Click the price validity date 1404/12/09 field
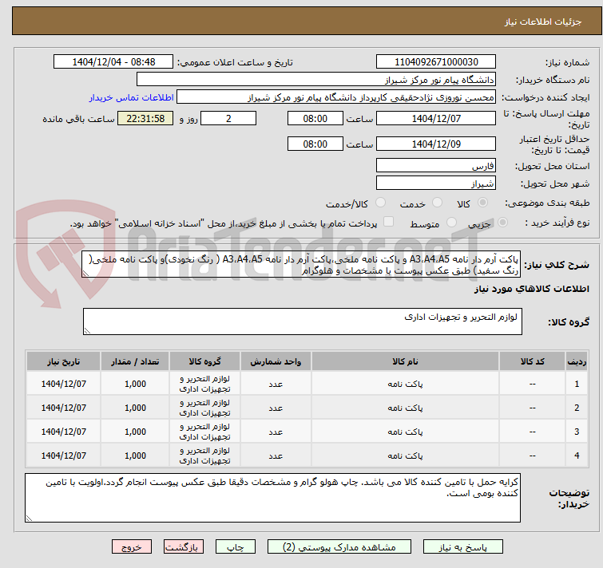 click(436, 144)
